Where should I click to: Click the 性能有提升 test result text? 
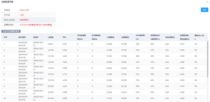pyautogui.click(x=24, y=20)
